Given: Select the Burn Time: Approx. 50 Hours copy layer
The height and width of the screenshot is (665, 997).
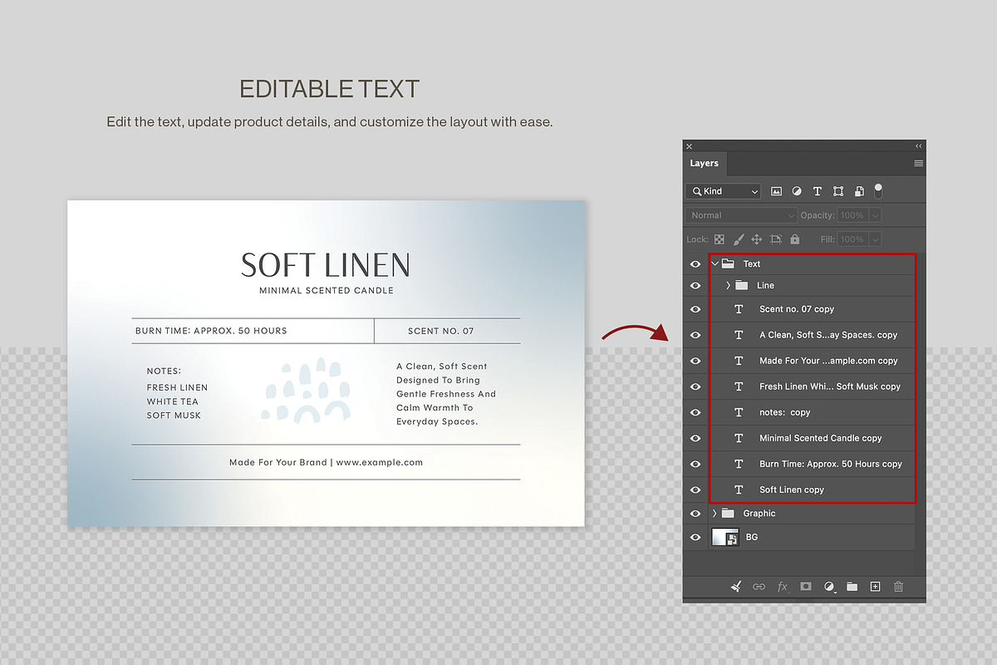Looking at the screenshot, I should pyautogui.click(x=830, y=464).
